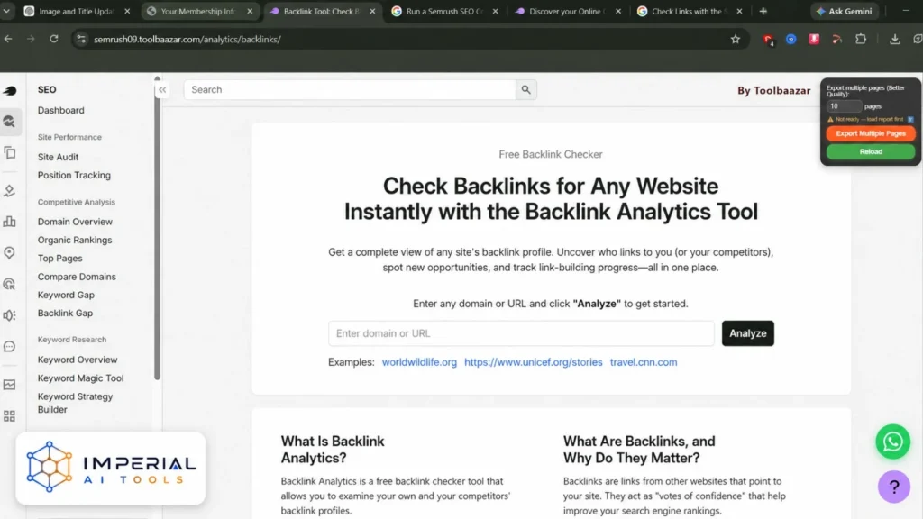Click the By Toolbaazar text
The image size is (923, 519).
(773, 91)
